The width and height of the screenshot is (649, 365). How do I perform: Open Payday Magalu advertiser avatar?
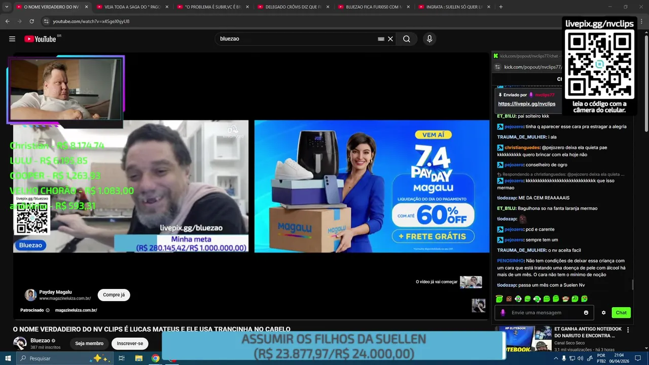click(x=30, y=295)
